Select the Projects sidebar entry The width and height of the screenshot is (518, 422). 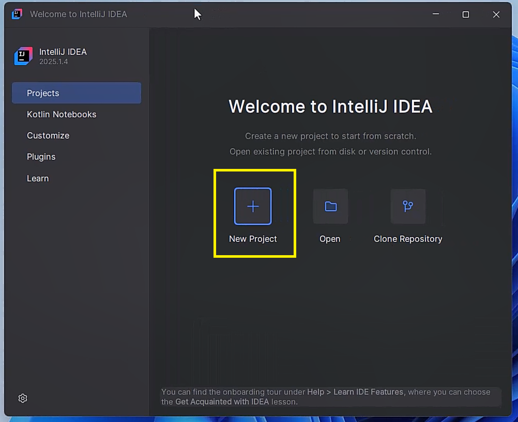(x=42, y=93)
